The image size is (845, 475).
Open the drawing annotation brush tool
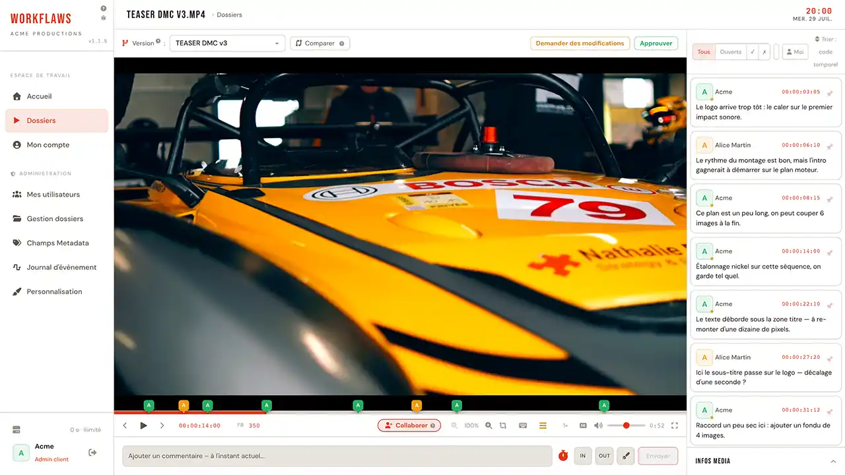(x=626, y=456)
